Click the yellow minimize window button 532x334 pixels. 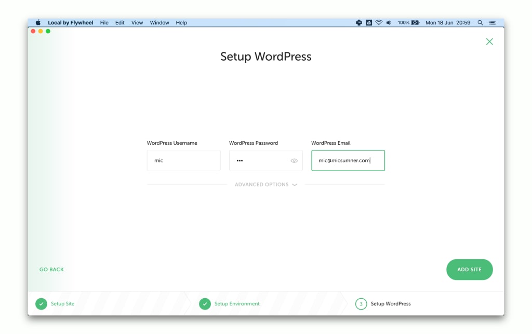pyautogui.click(x=41, y=31)
